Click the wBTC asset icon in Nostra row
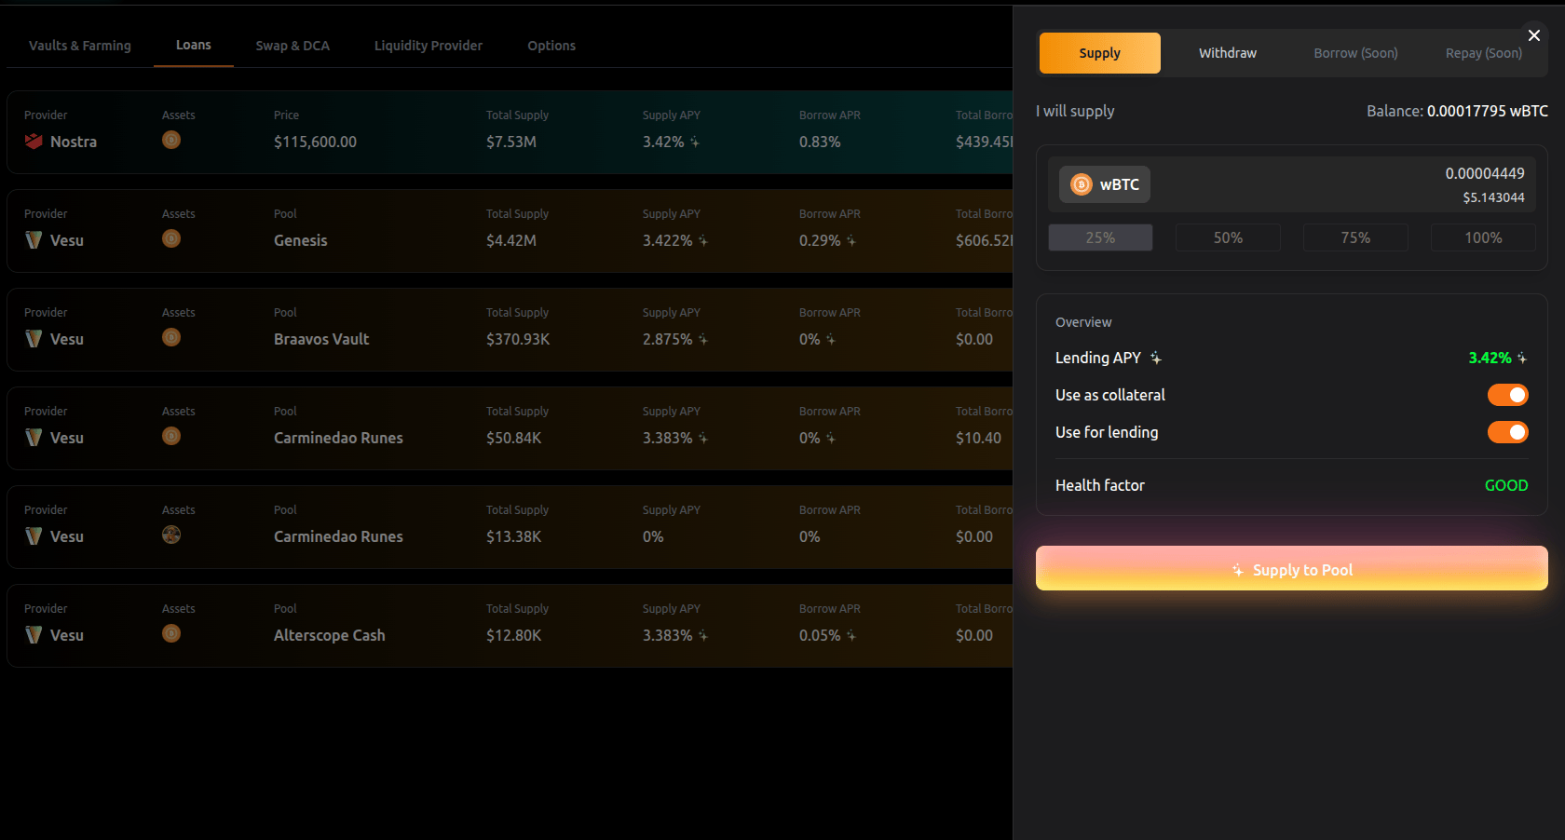This screenshot has height=840, width=1565. [171, 140]
